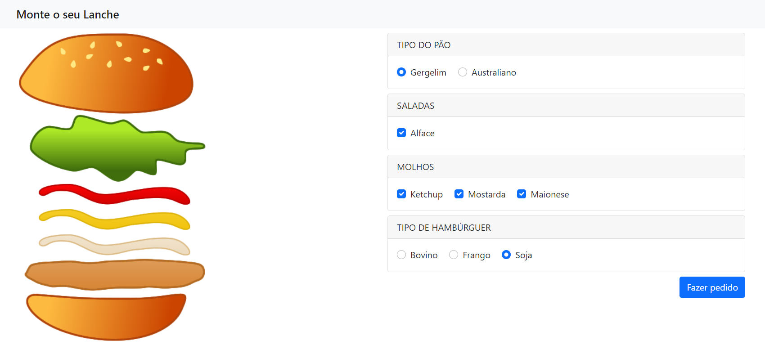
Task: Choose the Australiano bread option
Action: (463, 72)
